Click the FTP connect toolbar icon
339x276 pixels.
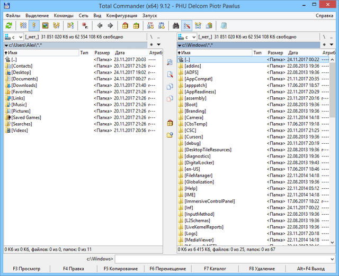(x=150, y=25)
